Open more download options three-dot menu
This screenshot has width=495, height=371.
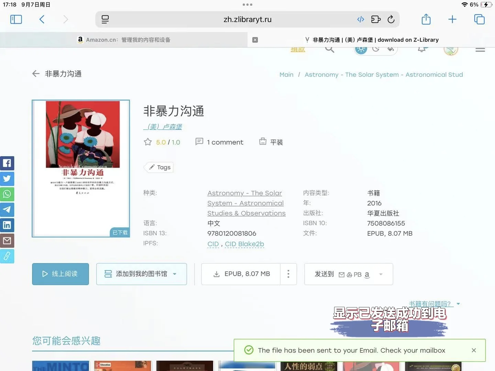288,274
